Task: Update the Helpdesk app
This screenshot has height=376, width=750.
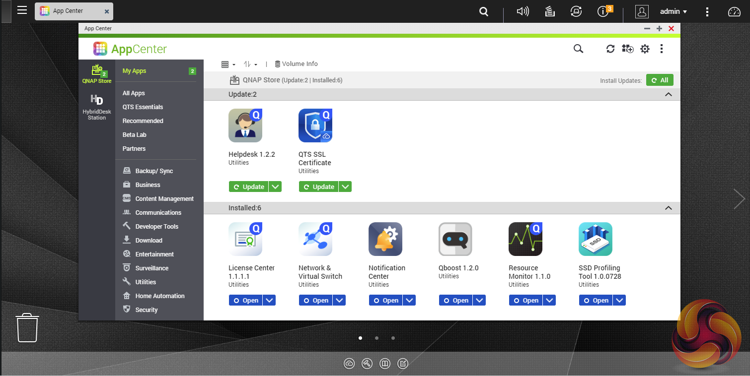Action: click(249, 187)
